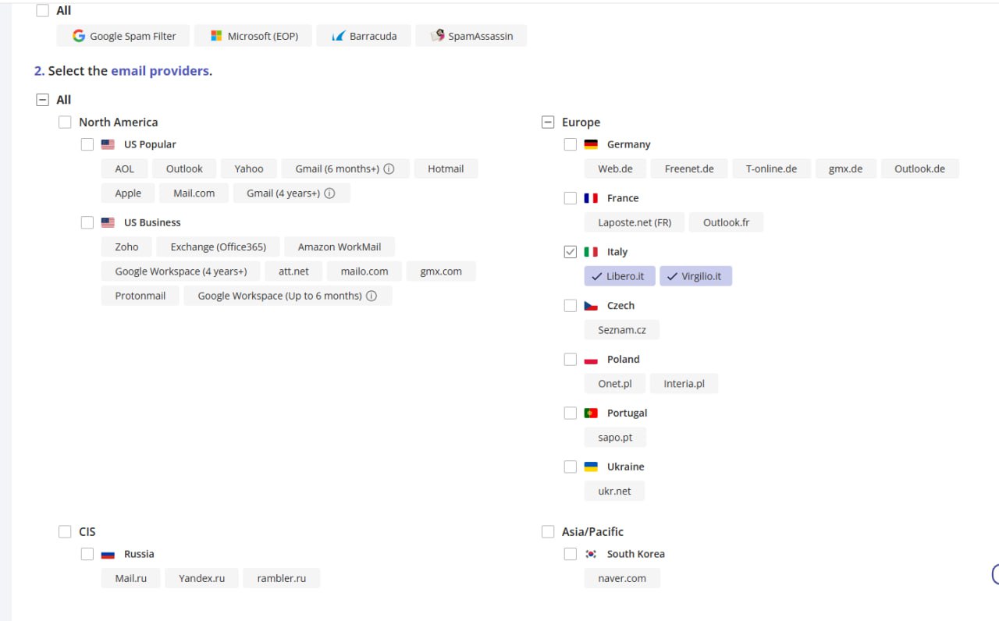Enable the Germany checkbox

571,144
